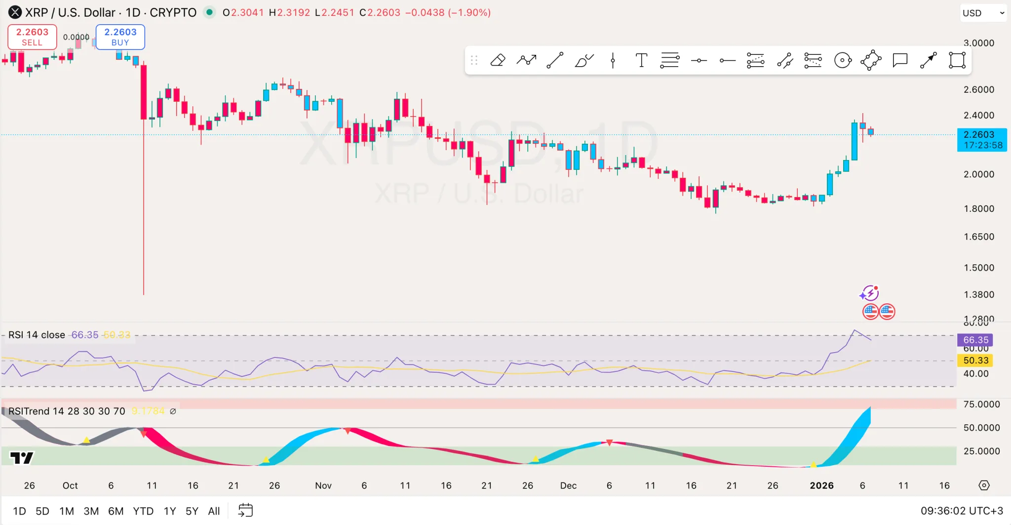Screen dimensions: 1011x525
Task: Select the Eraser drawing tool
Action: pyautogui.click(x=498, y=60)
